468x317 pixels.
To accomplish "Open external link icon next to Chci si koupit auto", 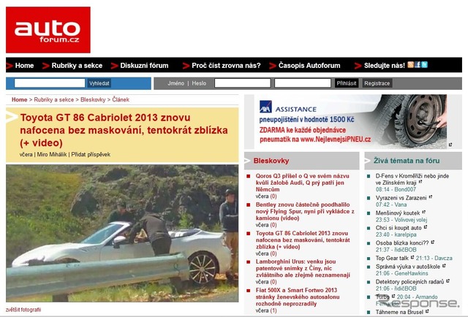I will click(426, 227).
